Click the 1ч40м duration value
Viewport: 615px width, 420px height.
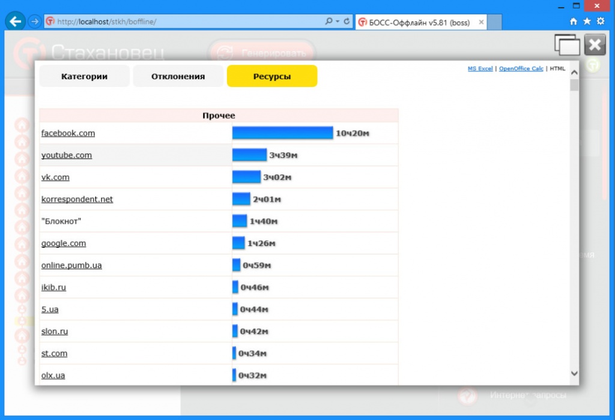point(264,221)
